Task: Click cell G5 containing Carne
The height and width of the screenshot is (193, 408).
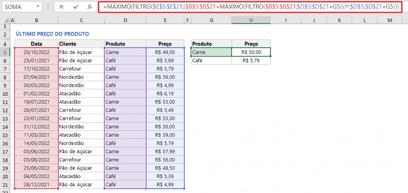Action: click(x=211, y=52)
